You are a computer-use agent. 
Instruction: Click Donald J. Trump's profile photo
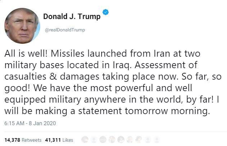pyautogui.click(x=22, y=25)
